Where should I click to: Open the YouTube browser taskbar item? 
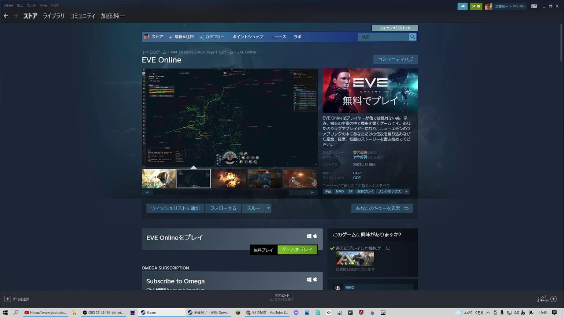45,313
